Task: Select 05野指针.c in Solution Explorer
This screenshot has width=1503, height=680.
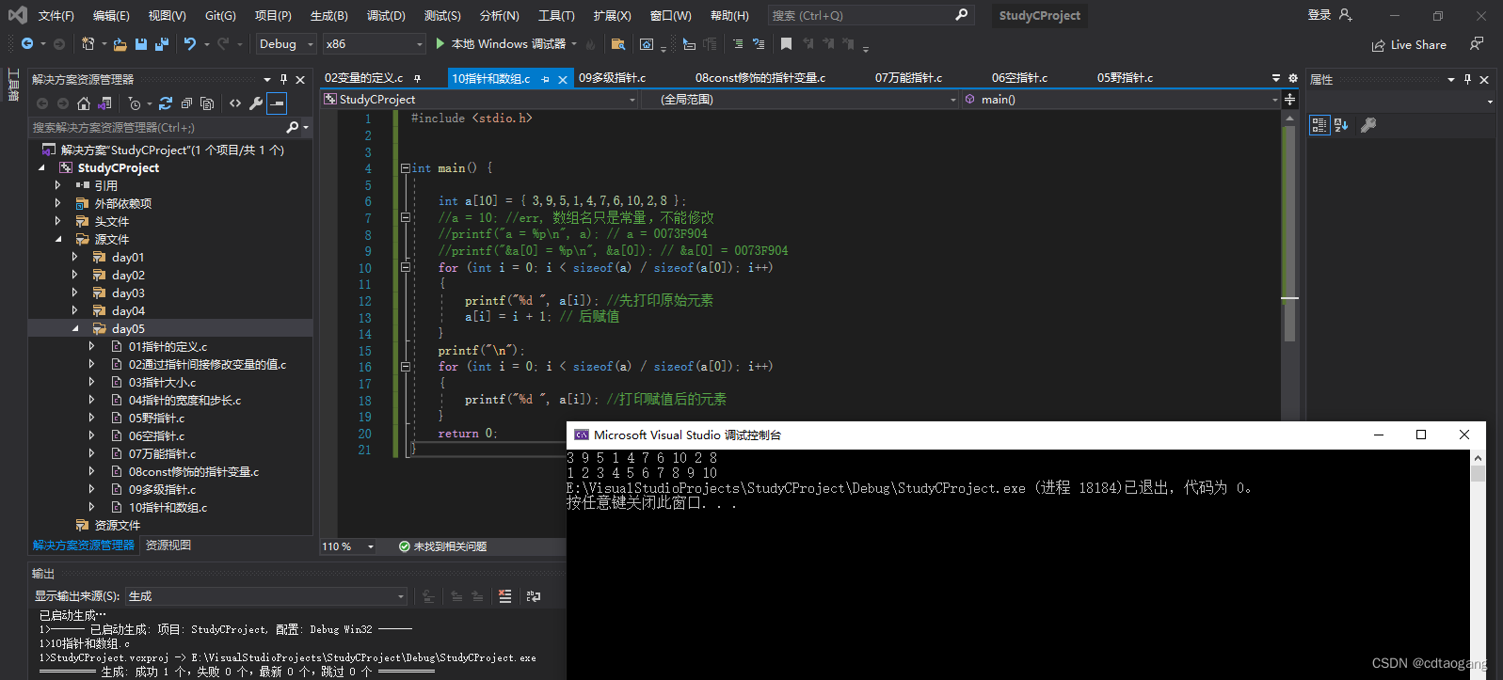Action: coord(156,419)
